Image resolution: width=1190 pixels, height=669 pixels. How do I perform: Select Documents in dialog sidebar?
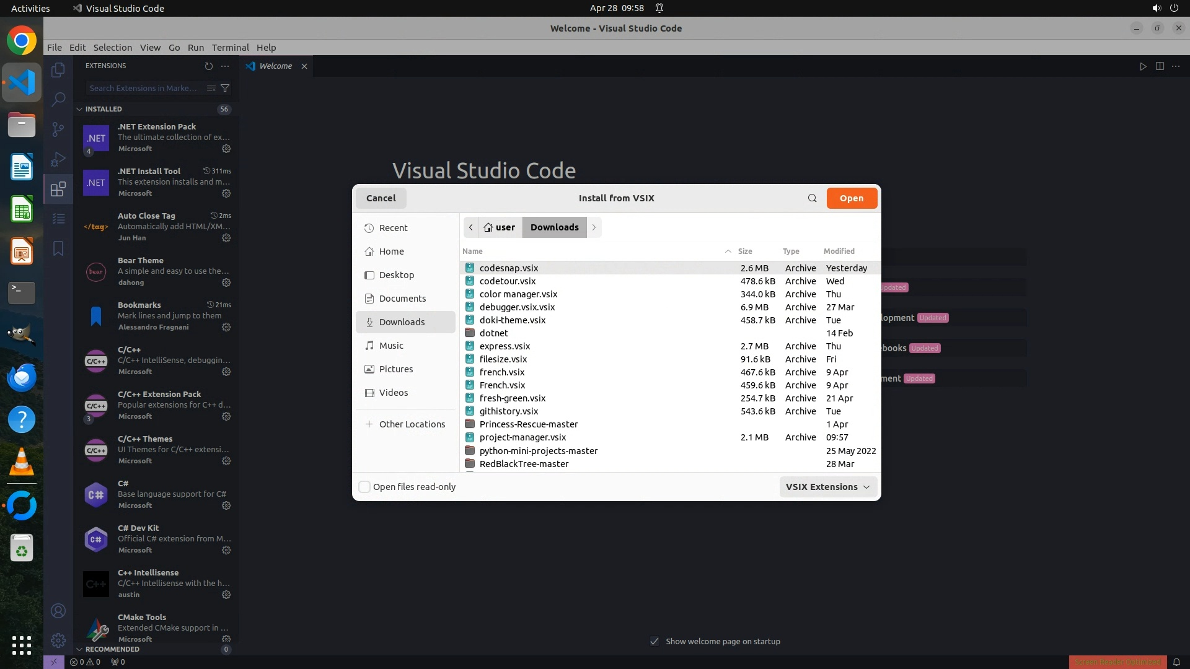(402, 299)
